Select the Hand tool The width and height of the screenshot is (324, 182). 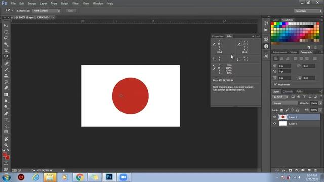(6, 139)
